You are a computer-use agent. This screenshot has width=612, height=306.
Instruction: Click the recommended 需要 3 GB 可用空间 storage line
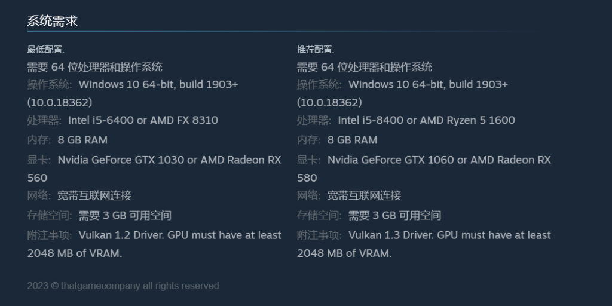(x=394, y=215)
